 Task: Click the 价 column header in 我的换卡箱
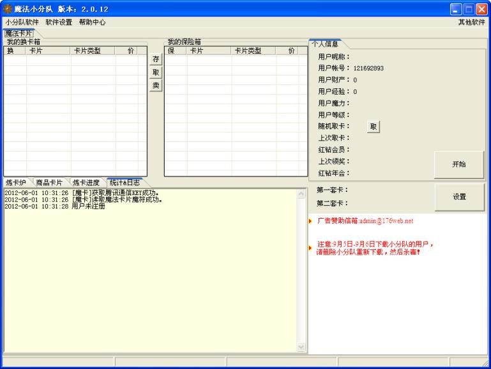(126, 51)
